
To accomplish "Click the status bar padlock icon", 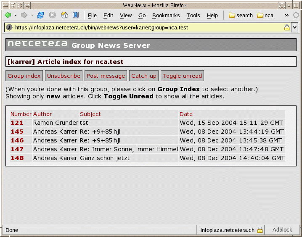I will (x=260, y=230).
